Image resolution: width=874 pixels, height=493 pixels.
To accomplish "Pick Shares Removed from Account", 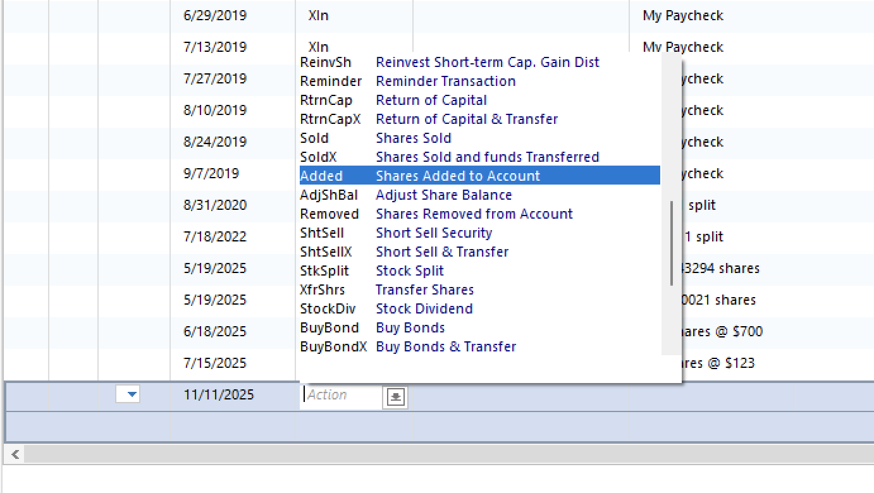I will 474,214.
